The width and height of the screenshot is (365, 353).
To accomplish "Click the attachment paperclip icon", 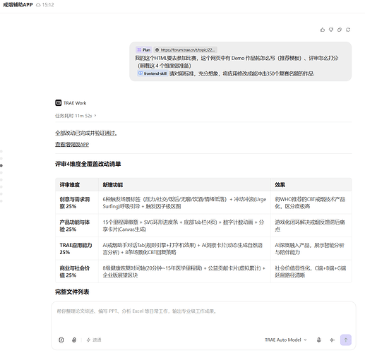I will click(x=74, y=340).
